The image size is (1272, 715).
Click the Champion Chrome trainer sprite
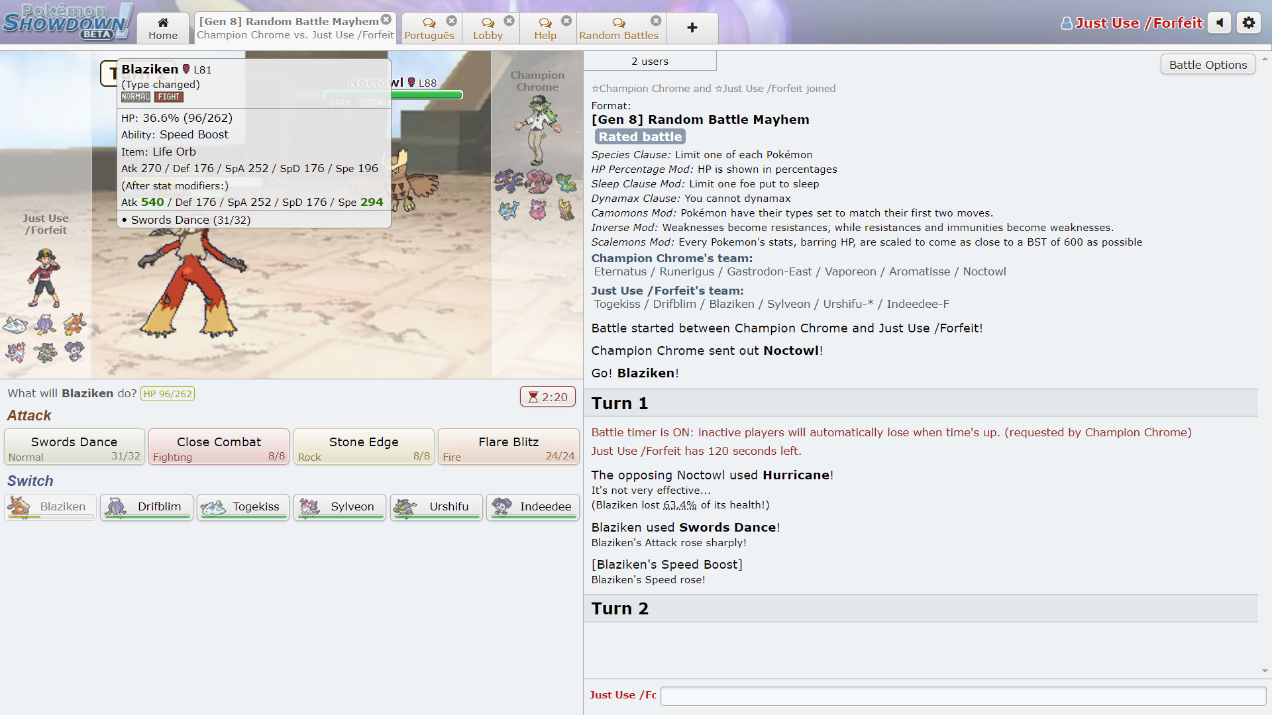[537, 130]
